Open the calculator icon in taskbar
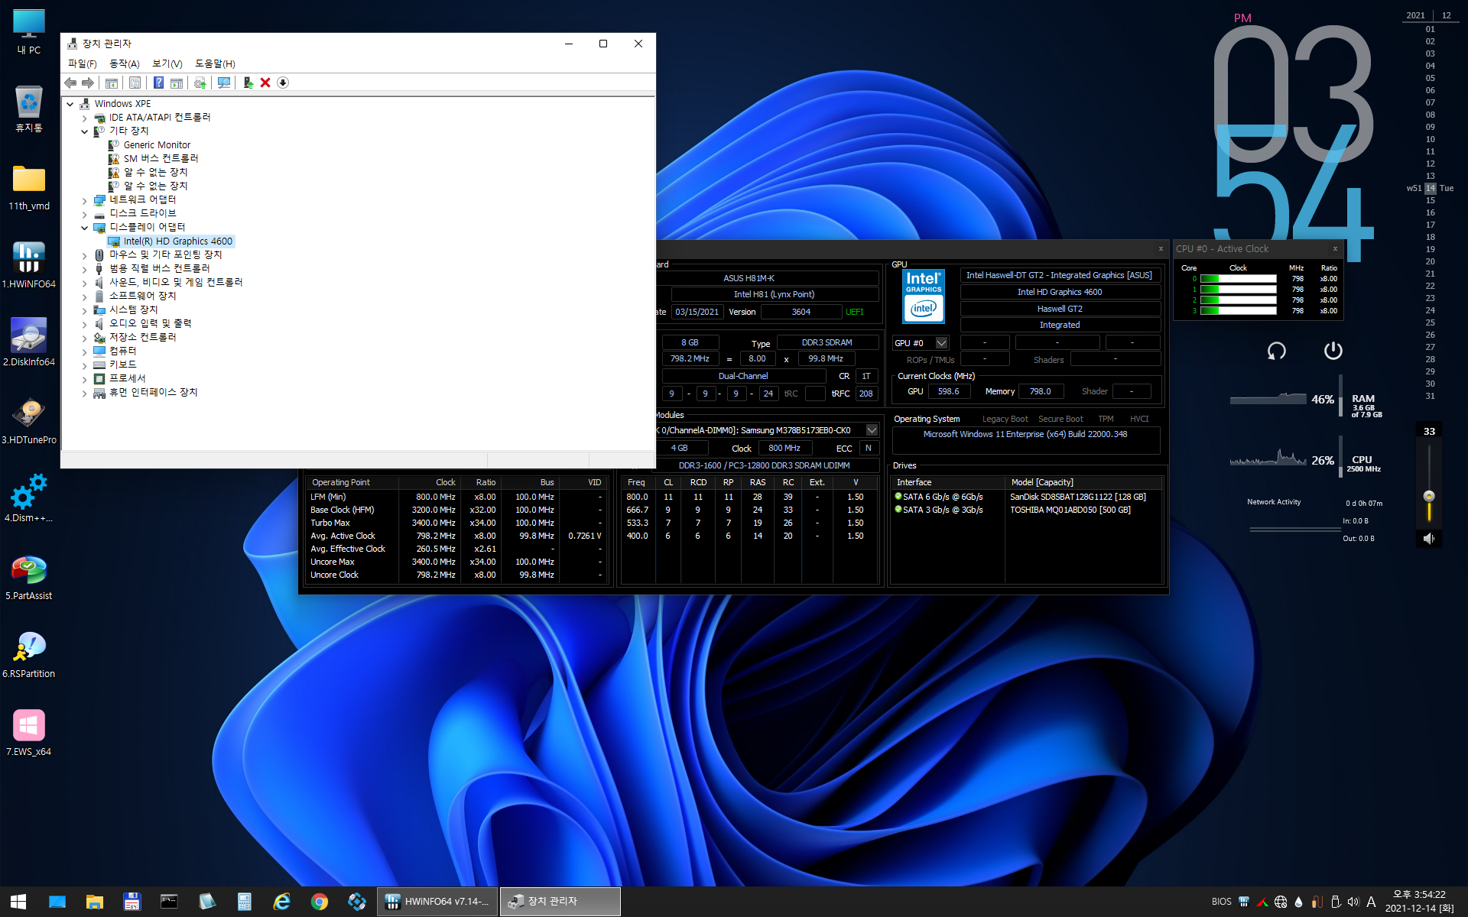Viewport: 1468px width, 917px height. [245, 902]
